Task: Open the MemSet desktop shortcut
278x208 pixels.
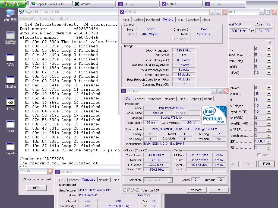Action: pos(11,82)
